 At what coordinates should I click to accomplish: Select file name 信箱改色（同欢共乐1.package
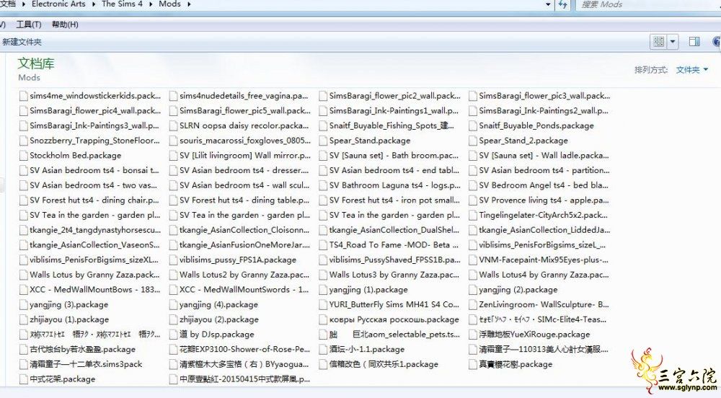pyautogui.click(x=384, y=364)
